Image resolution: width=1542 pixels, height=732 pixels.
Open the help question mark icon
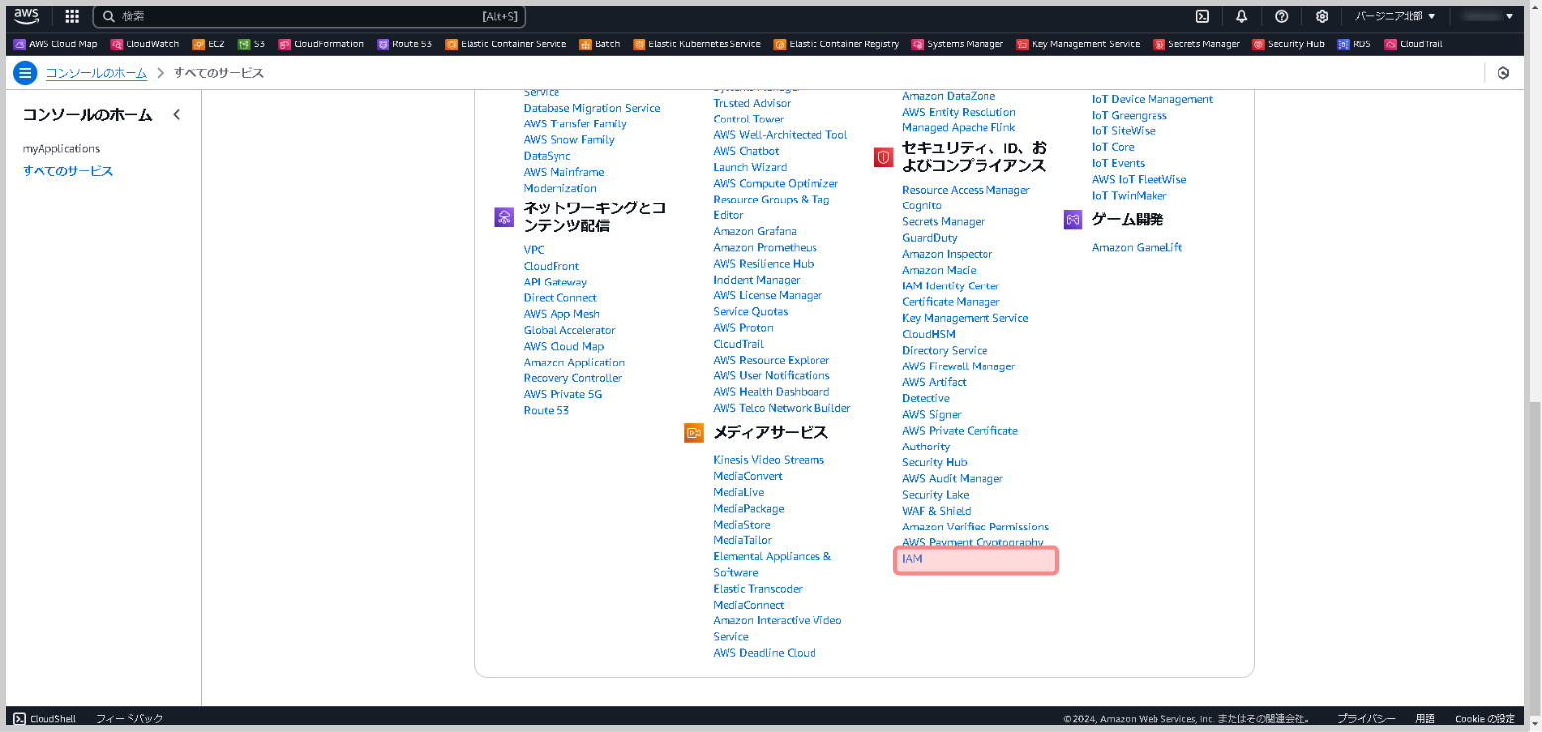click(1282, 16)
